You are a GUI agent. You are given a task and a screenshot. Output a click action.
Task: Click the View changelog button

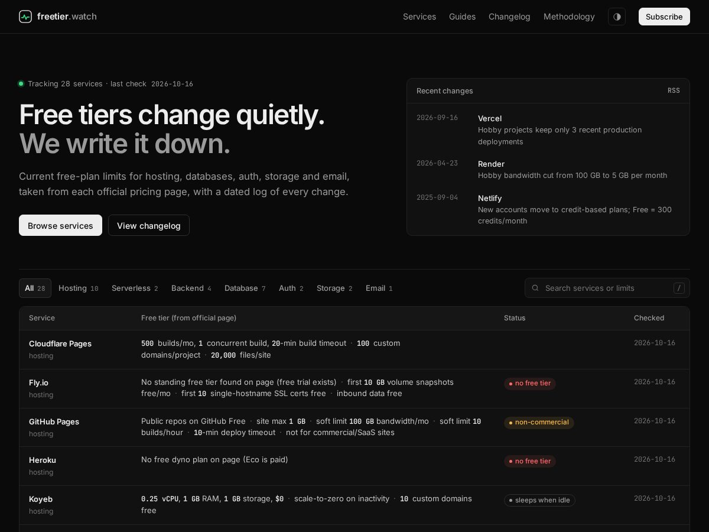[149, 225]
